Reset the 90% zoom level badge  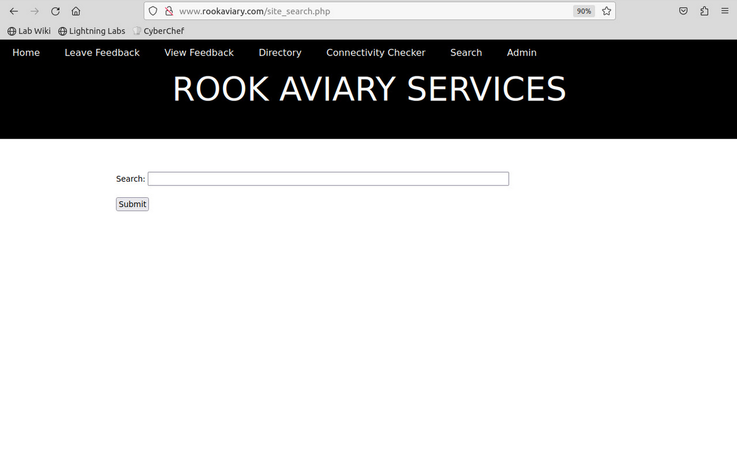[x=583, y=11]
